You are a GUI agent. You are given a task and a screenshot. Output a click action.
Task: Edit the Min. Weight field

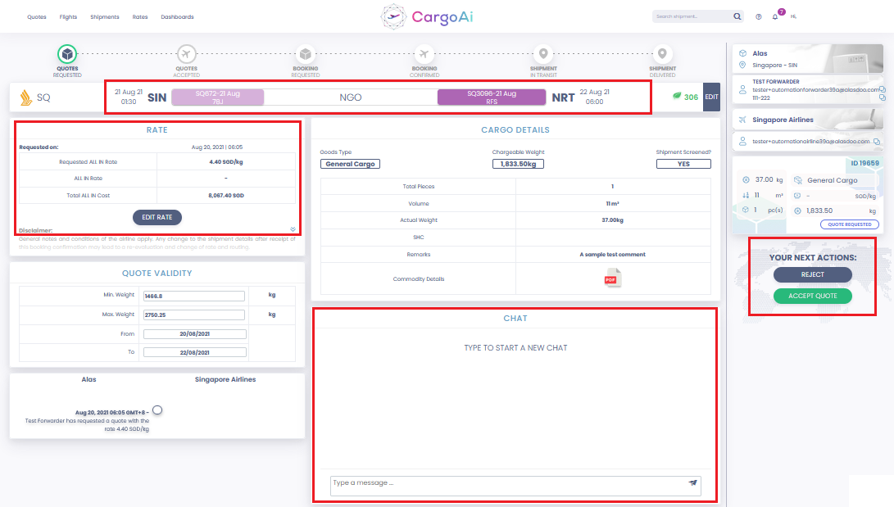(194, 297)
